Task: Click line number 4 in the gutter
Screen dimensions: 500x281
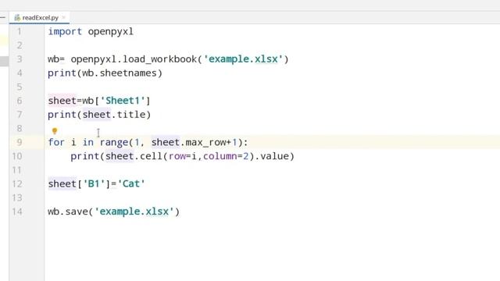Action: coord(19,73)
